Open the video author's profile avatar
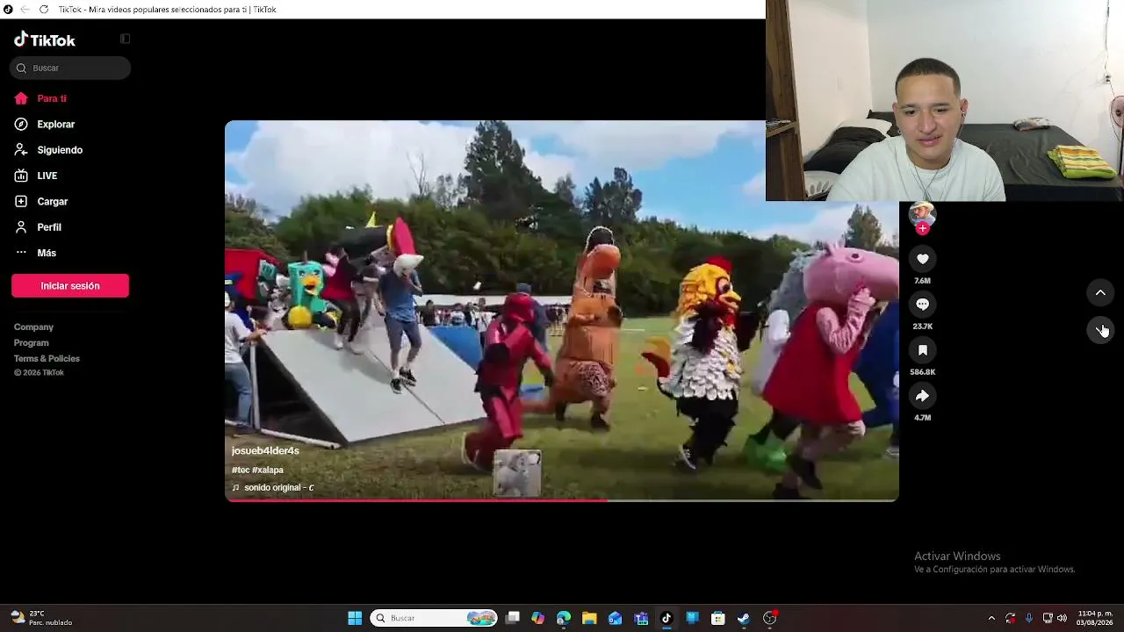Viewport: 1124px width, 632px height. [922, 214]
